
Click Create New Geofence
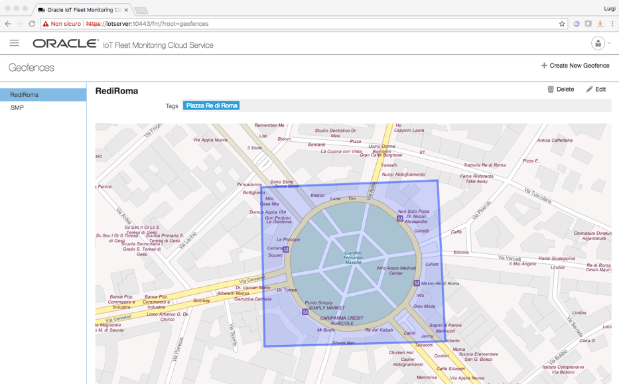tap(575, 66)
